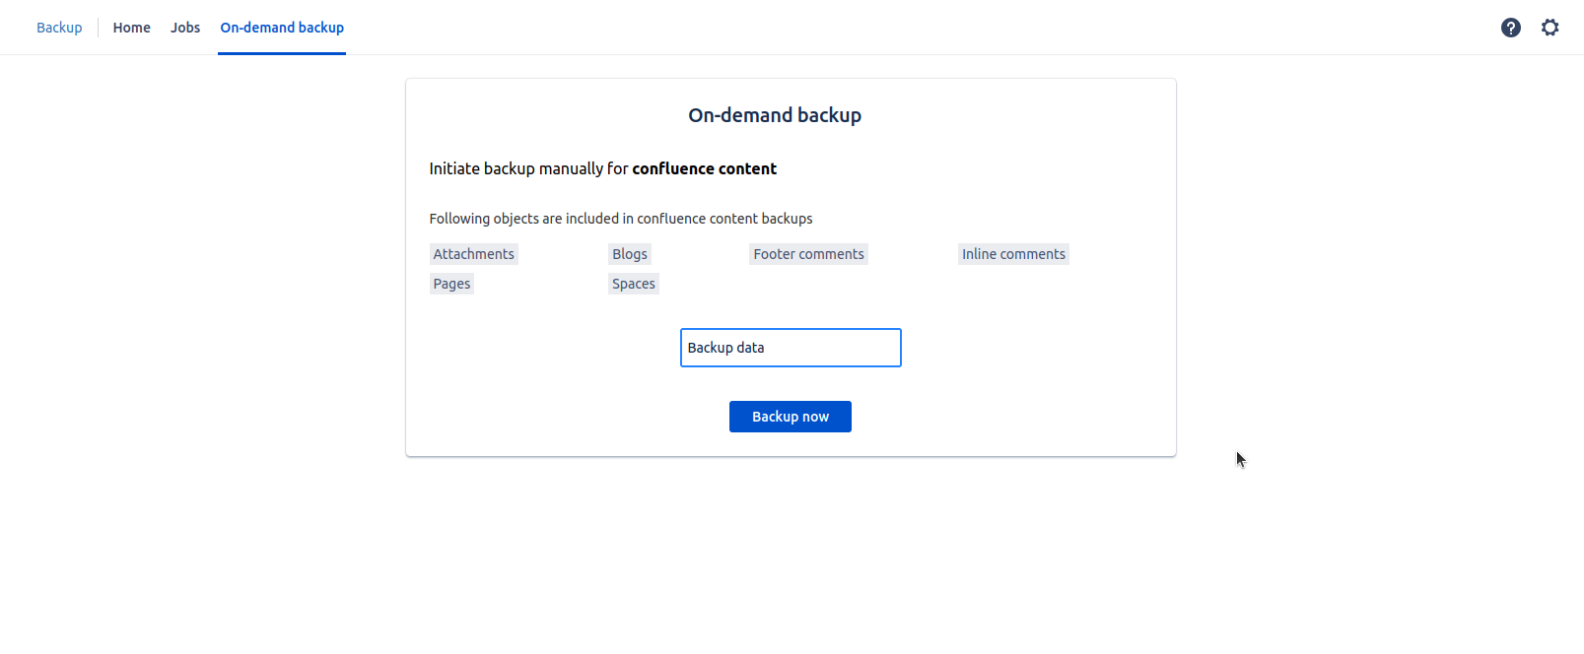This screenshot has height=654, width=1584.
Task: Open the settings gear icon
Action: [1550, 28]
